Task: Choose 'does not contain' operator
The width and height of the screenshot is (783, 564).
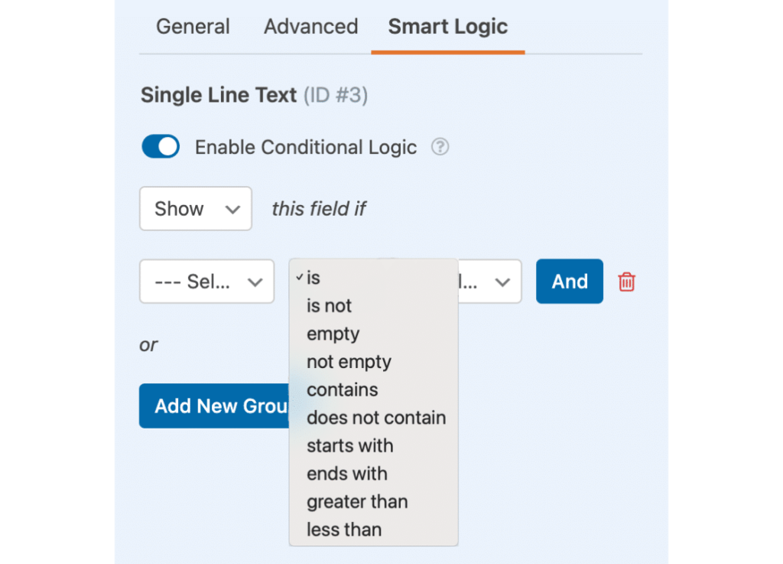Action: (376, 418)
